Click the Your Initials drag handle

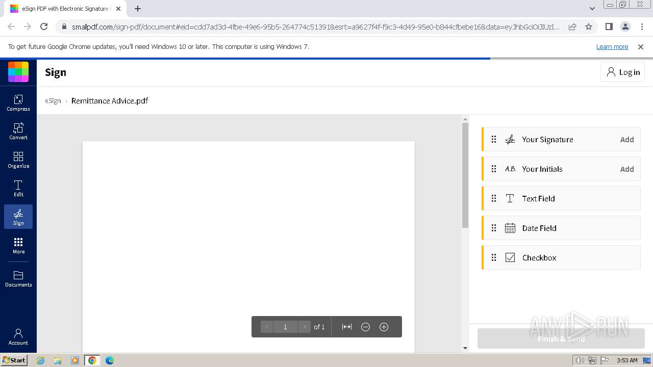[494, 169]
